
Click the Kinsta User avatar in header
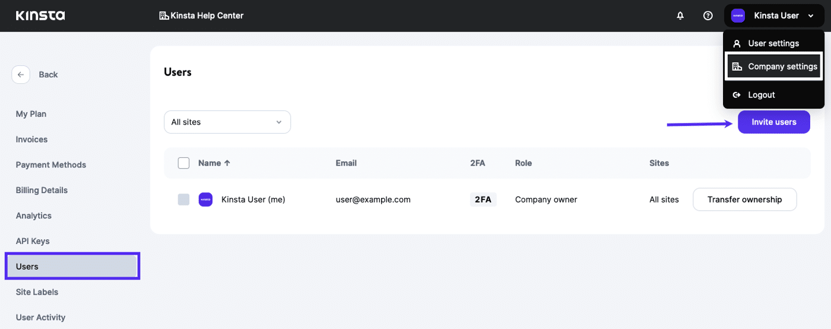point(738,16)
